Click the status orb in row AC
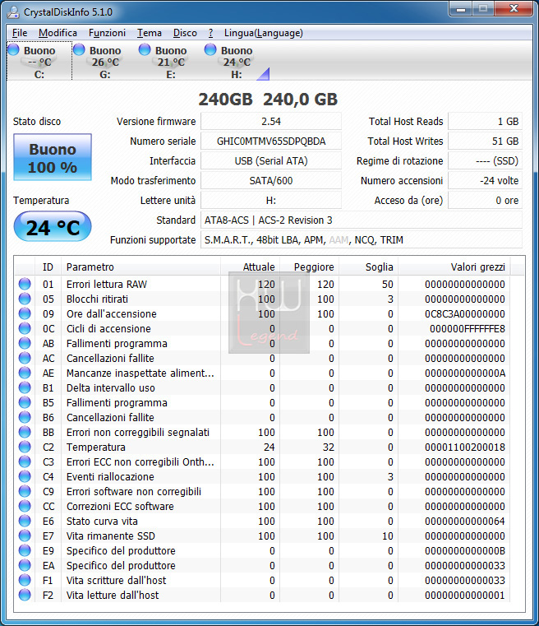 pyautogui.click(x=25, y=358)
